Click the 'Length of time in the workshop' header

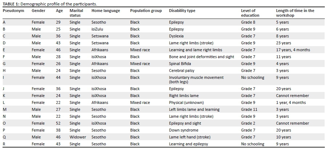(295, 13)
